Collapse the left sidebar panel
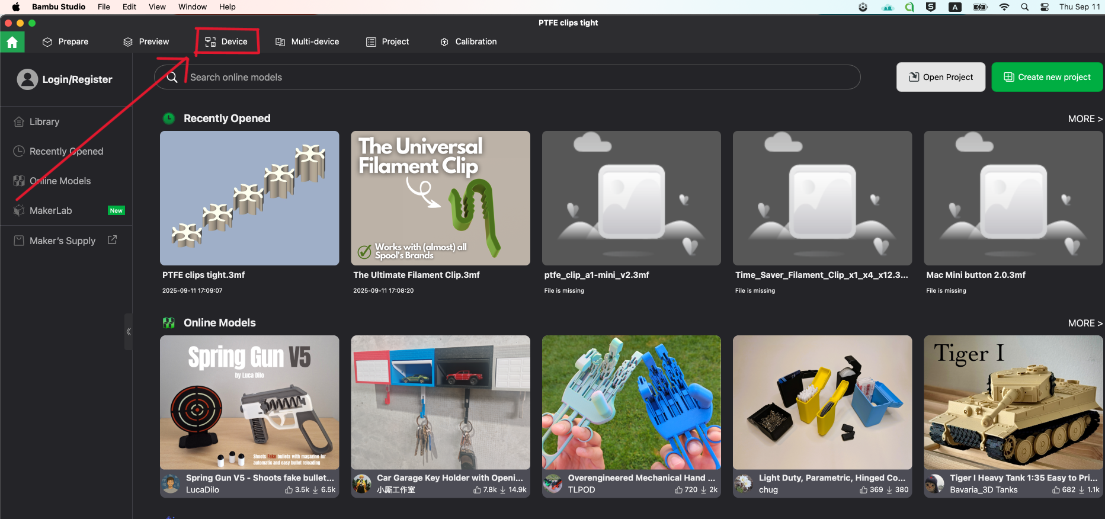Image resolution: width=1105 pixels, height=519 pixels. 128,332
